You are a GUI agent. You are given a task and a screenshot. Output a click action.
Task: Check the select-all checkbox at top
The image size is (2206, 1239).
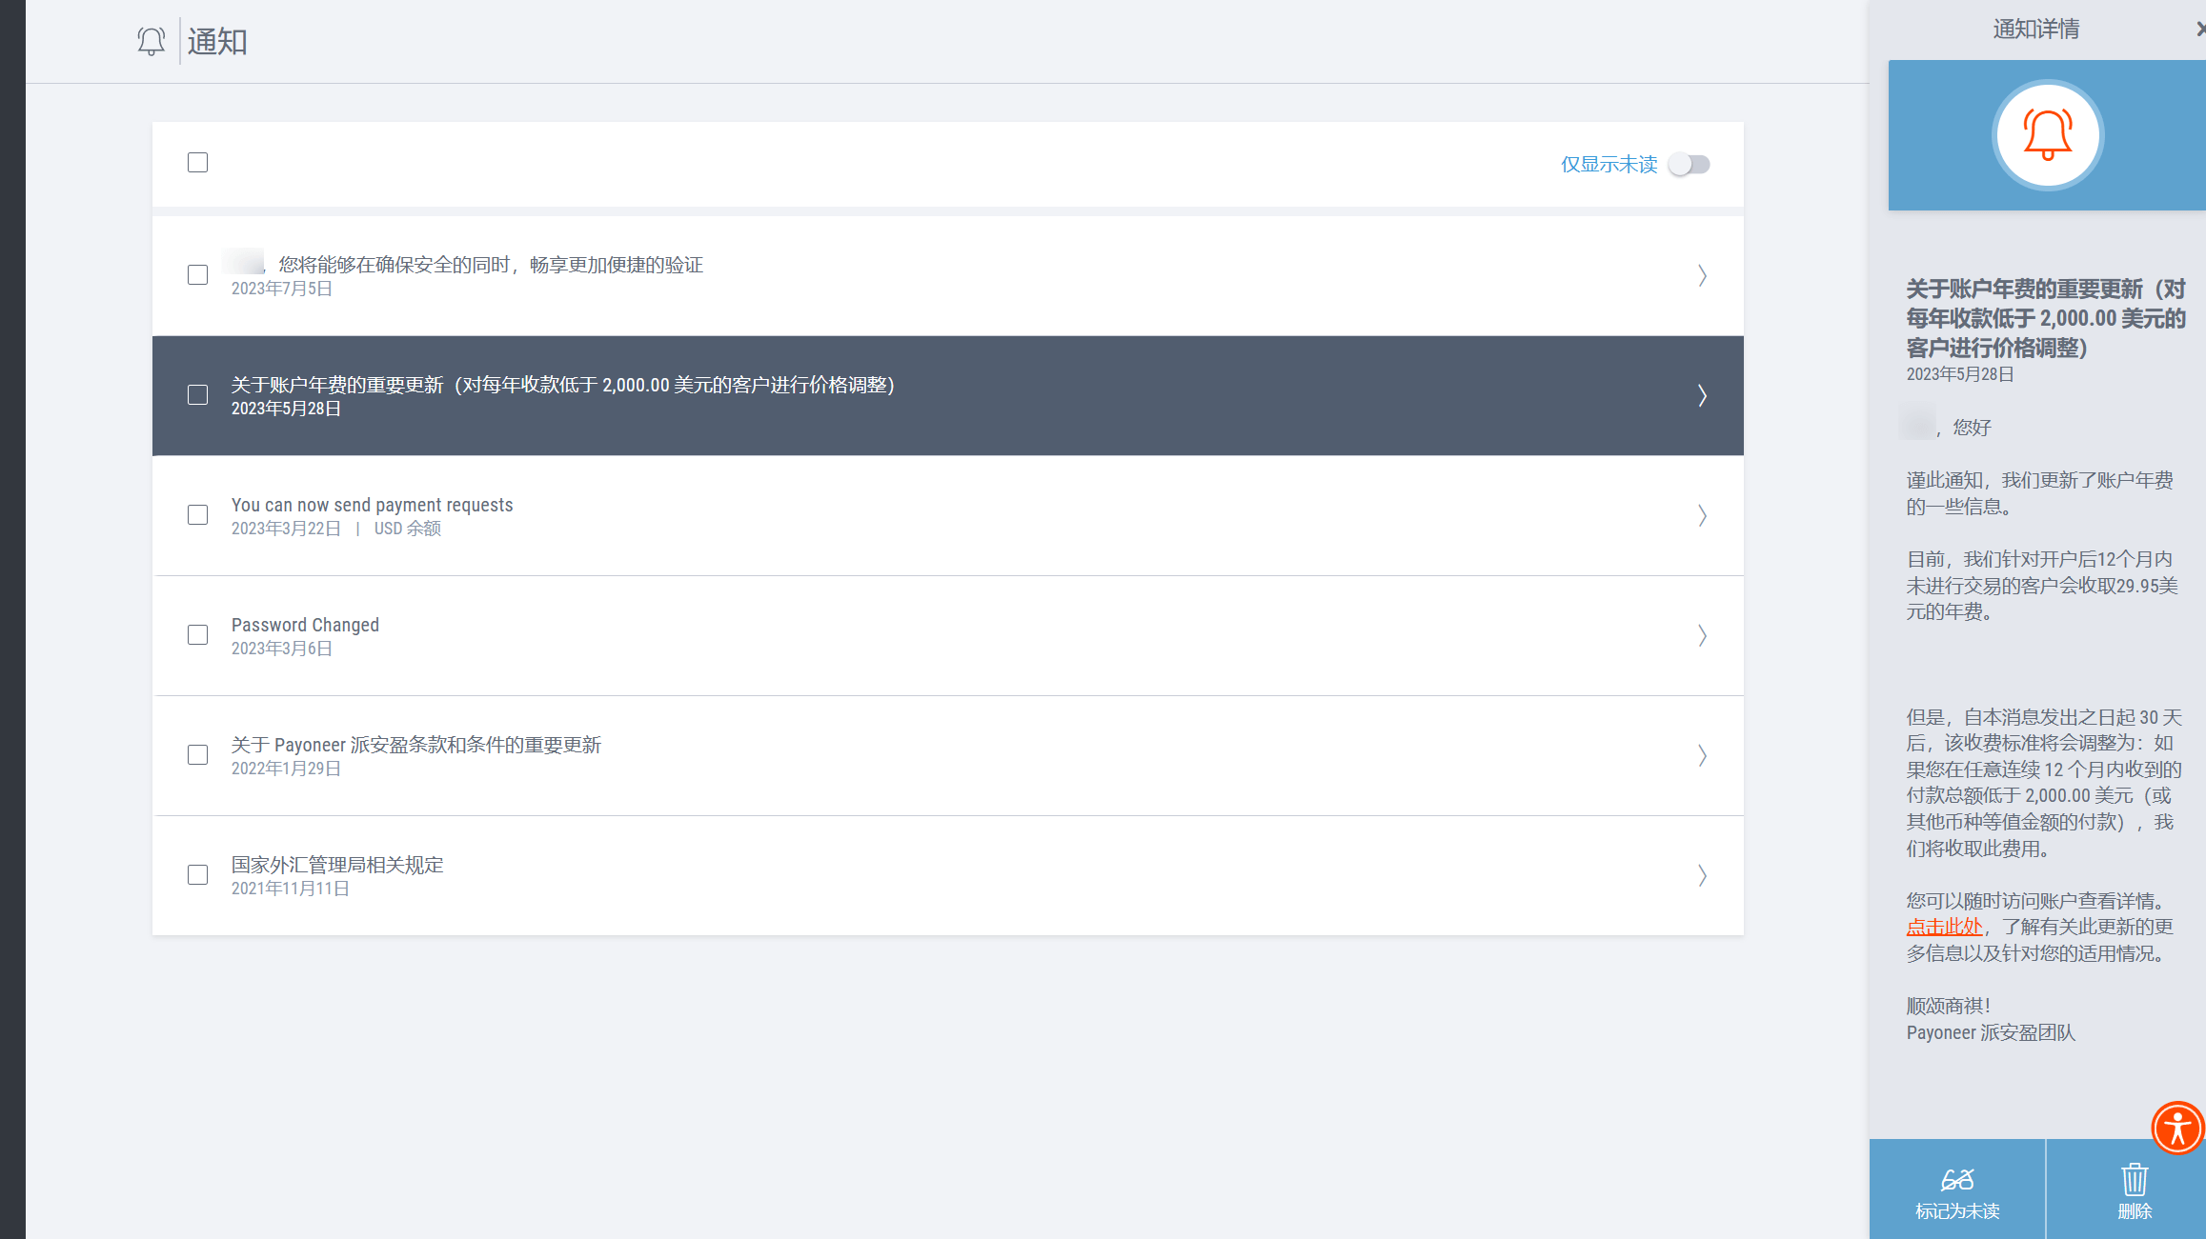197,163
